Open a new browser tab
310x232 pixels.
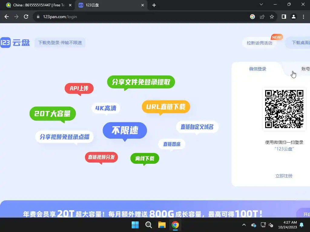[x=154, y=5]
